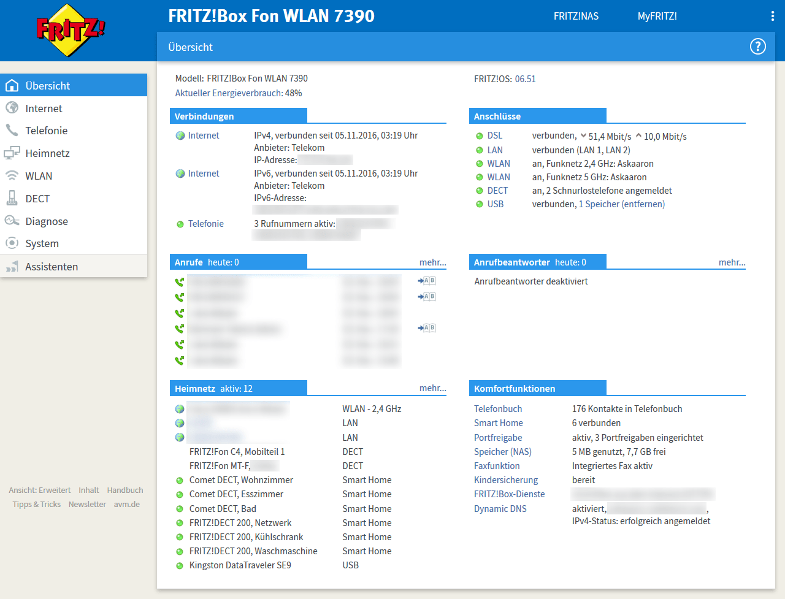Click the 1 Speicher (entfernen) link
This screenshot has width=785, height=599.
(622, 204)
